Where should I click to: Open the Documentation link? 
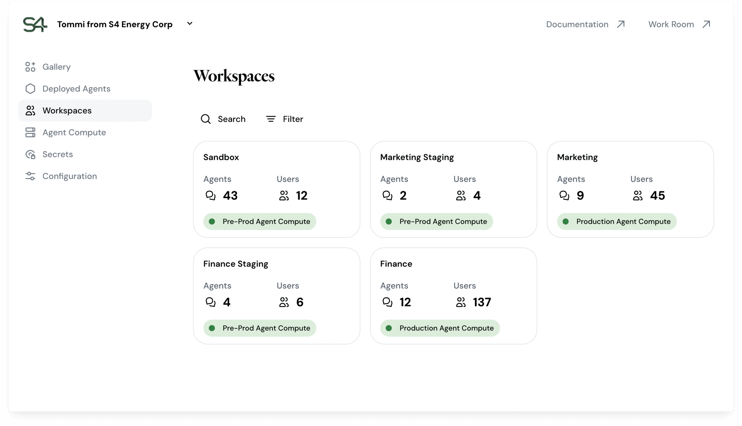(x=585, y=24)
